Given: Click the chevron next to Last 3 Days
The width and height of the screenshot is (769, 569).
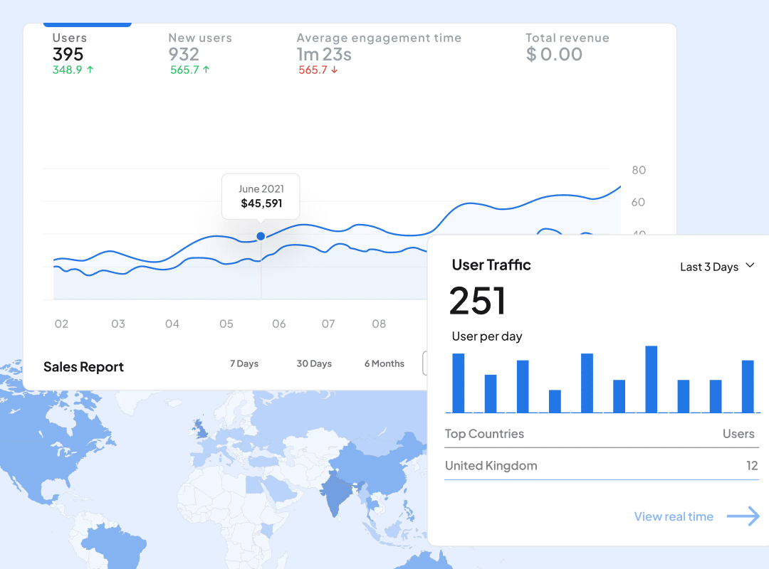Looking at the screenshot, I should 750,265.
